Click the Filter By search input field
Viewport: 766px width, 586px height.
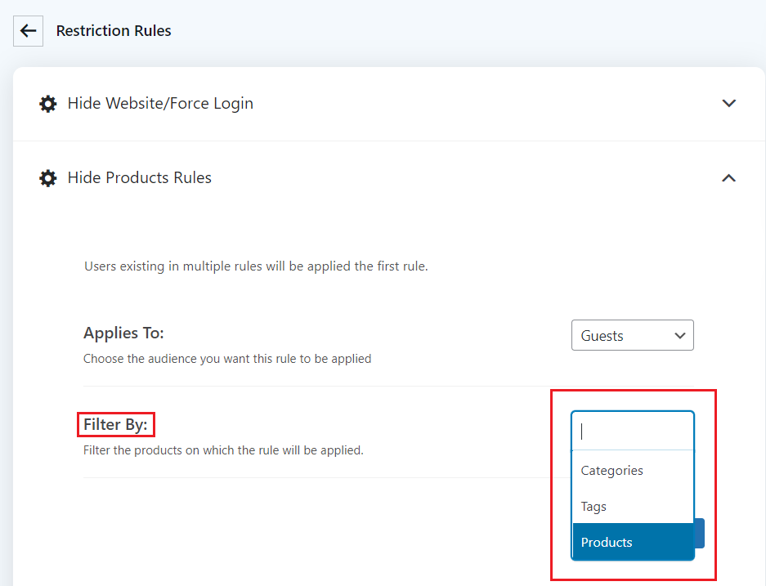click(x=633, y=431)
